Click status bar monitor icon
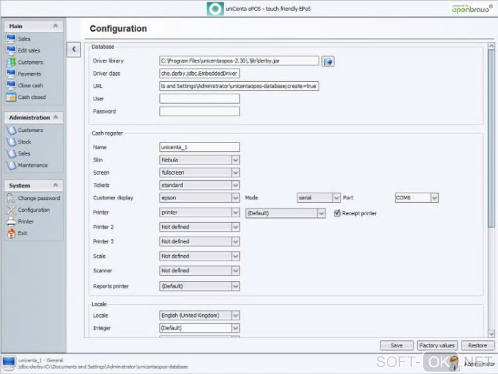 tap(8, 363)
